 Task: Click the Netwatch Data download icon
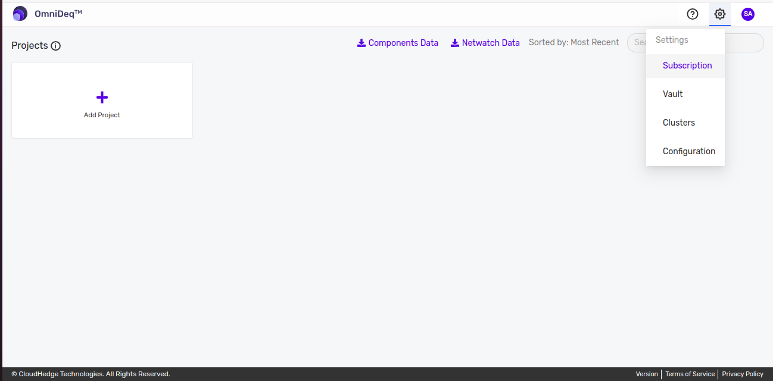455,43
